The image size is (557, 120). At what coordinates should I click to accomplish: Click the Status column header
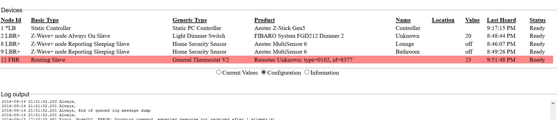(538, 20)
